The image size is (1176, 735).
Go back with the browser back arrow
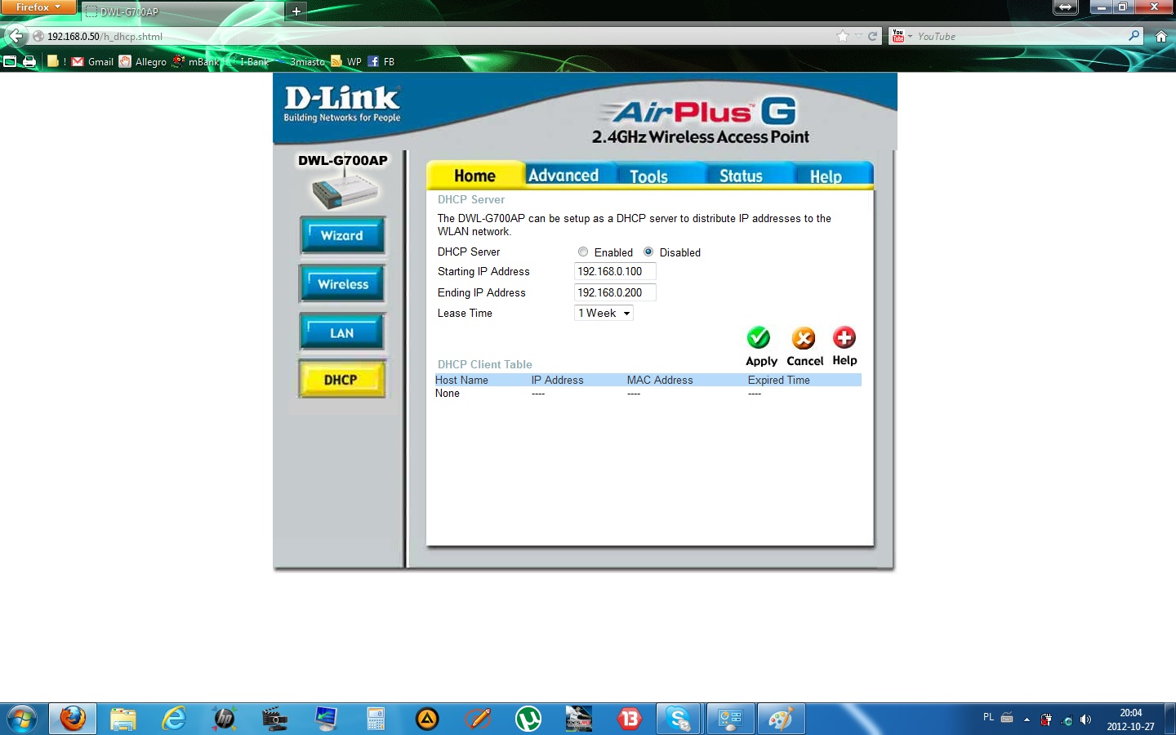(16, 36)
